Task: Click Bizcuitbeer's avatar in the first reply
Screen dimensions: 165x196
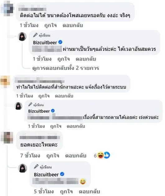Action: click(x=22, y=37)
